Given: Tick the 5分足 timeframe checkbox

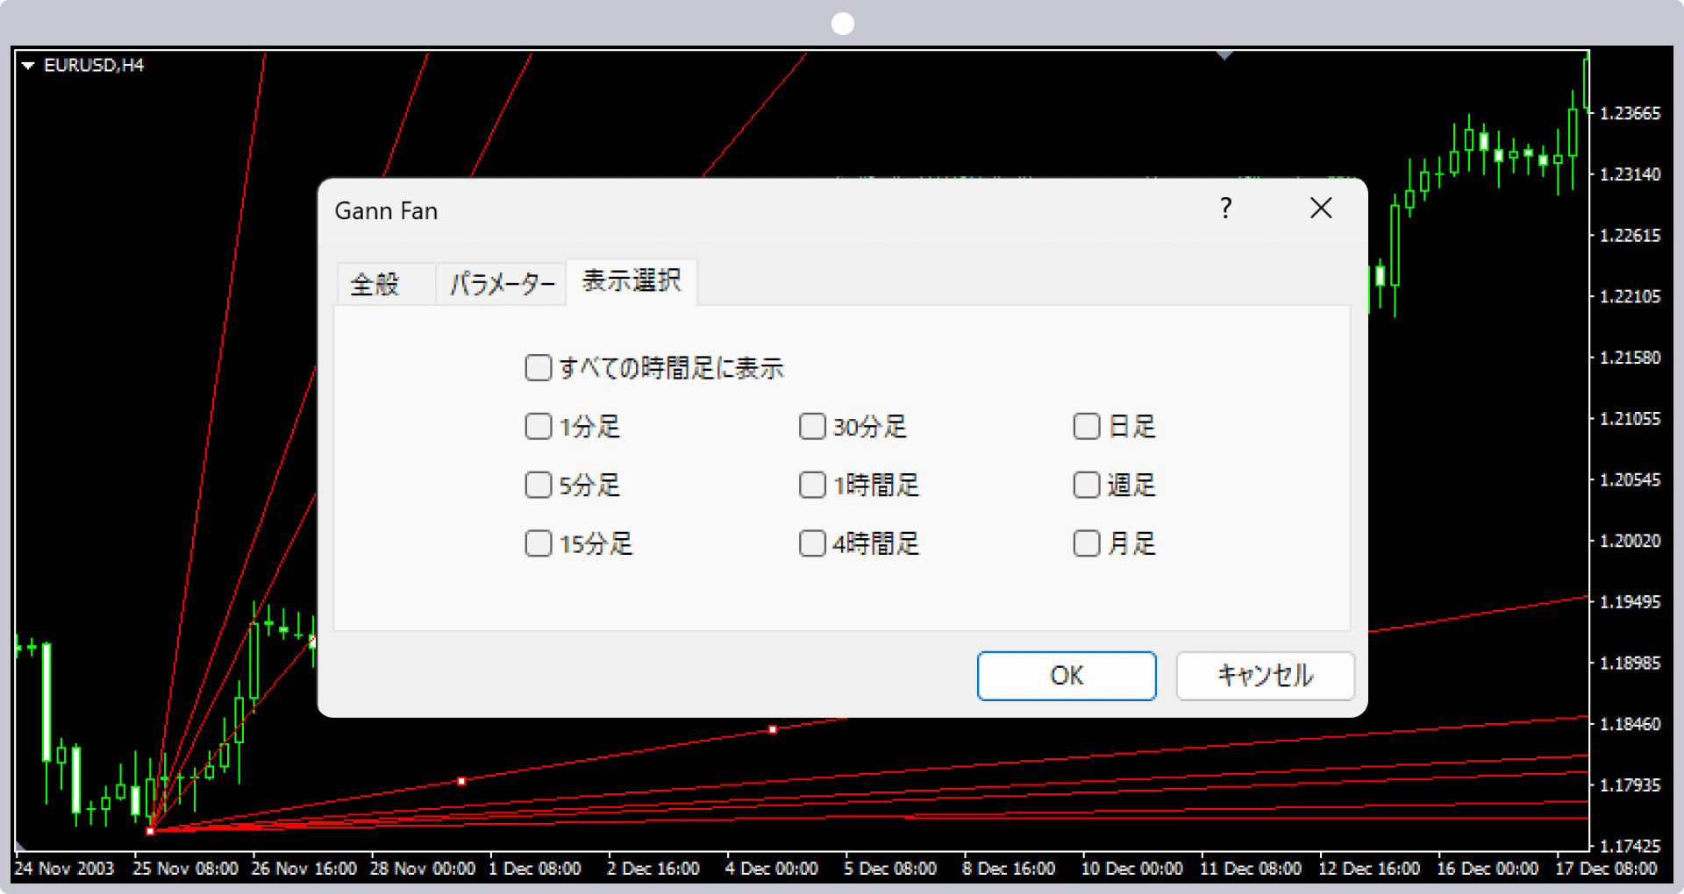Looking at the screenshot, I should click(539, 486).
